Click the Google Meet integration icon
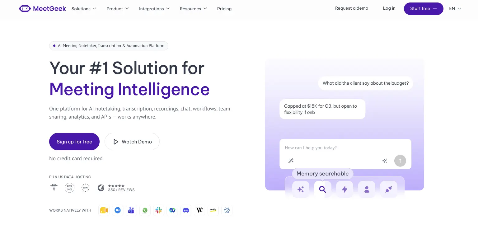The image size is (478, 234). [104, 210]
